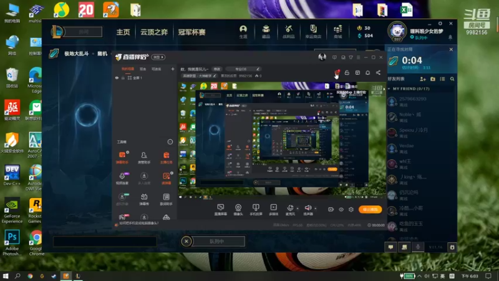Open the 战利品 loot icon
Image resolution: width=499 pixels, height=281 pixels.
coord(289,32)
